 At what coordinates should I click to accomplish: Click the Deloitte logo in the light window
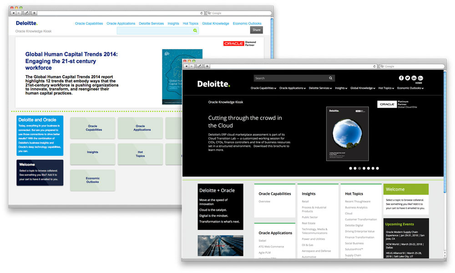[27, 23]
